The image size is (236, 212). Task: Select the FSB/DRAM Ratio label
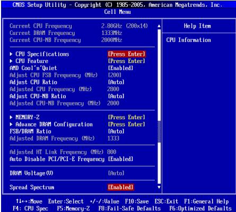point(30,131)
